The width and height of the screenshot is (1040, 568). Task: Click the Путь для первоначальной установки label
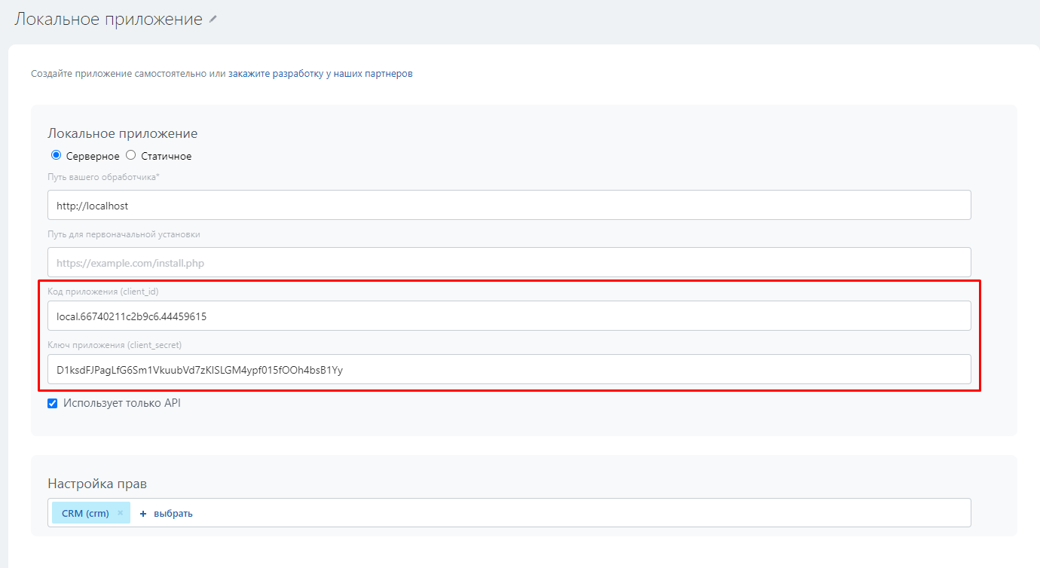click(x=124, y=234)
